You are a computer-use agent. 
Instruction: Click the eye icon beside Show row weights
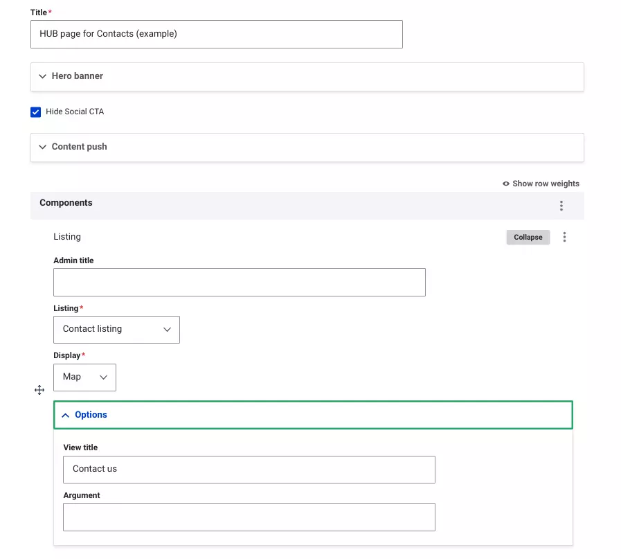[505, 184]
